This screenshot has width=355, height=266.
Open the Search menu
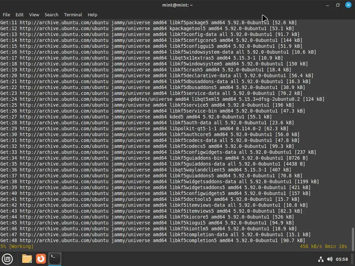[x=51, y=15]
